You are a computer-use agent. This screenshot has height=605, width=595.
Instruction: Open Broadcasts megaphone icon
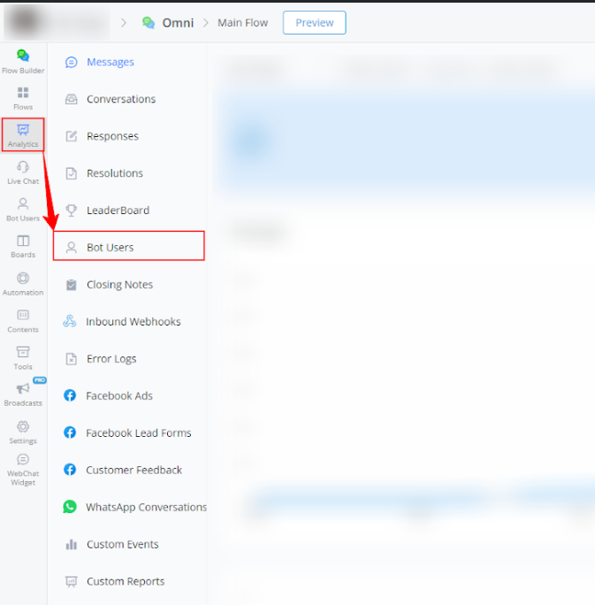click(x=23, y=394)
